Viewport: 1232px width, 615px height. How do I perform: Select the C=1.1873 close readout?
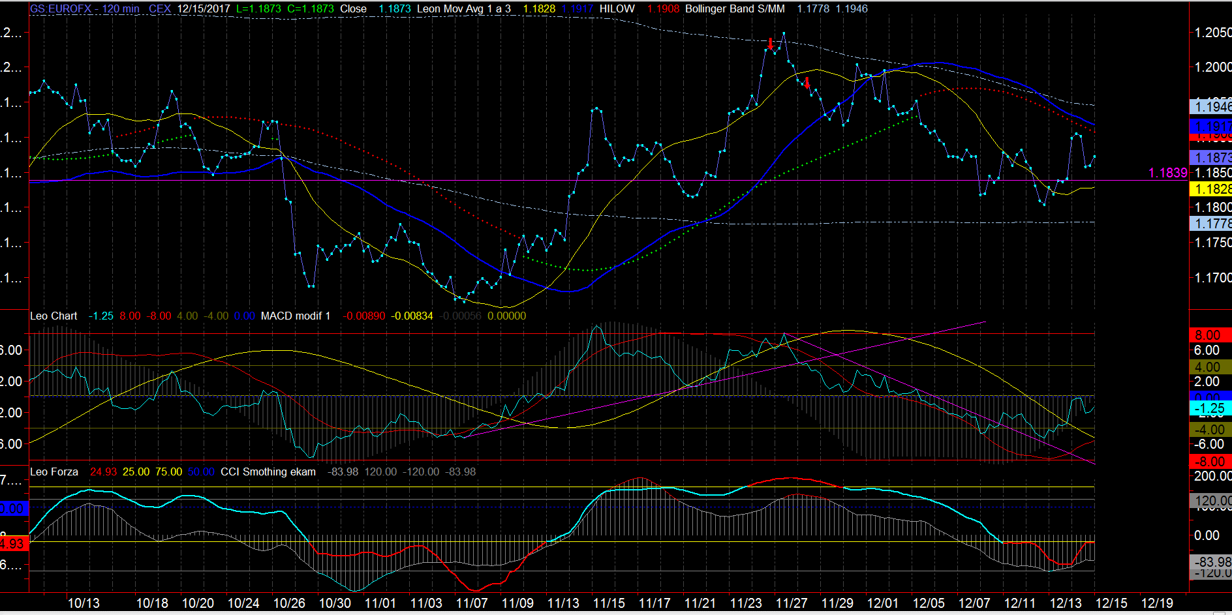pyautogui.click(x=311, y=9)
